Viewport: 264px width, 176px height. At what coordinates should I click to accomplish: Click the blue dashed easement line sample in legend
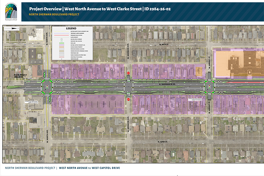pos(62,33)
